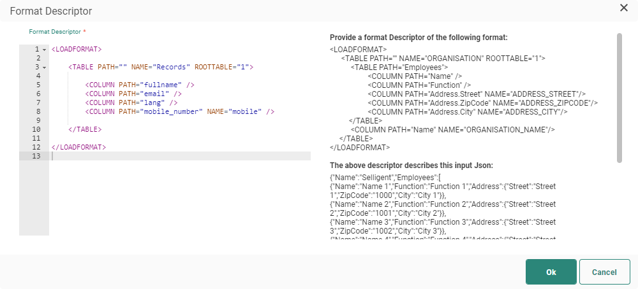Click the opening <LOADFORMAT> tag on line 1
The width and height of the screenshot is (638, 289).
pos(77,49)
